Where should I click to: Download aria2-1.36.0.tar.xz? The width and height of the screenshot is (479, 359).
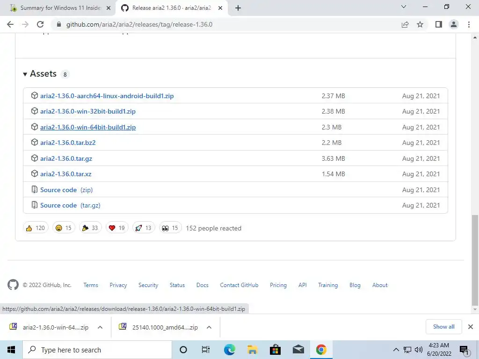65,174
